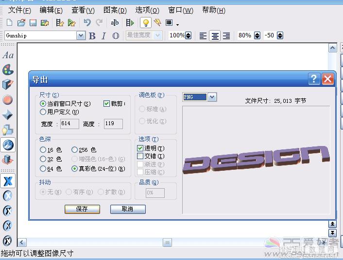Click the export image toolbar icon
The height and width of the screenshot is (260, 343).
point(45,23)
